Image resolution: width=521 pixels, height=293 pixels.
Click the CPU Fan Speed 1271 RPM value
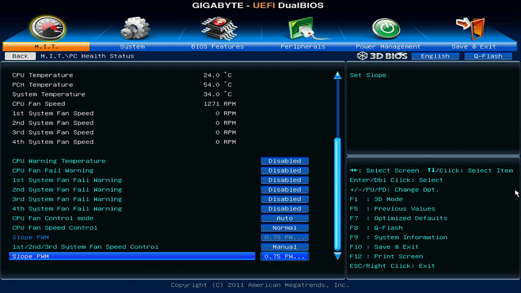pyautogui.click(x=220, y=104)
